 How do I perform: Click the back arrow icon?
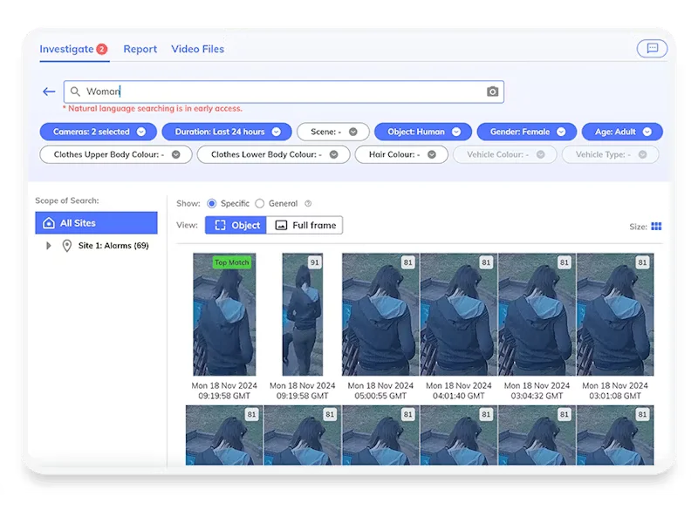49,92
